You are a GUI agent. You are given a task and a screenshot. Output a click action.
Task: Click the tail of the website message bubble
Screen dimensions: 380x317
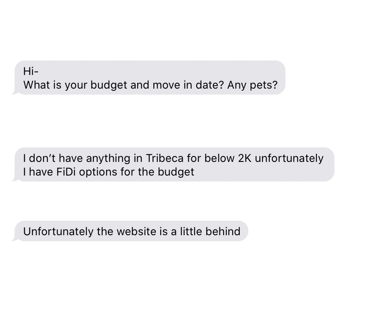[15, 239]
